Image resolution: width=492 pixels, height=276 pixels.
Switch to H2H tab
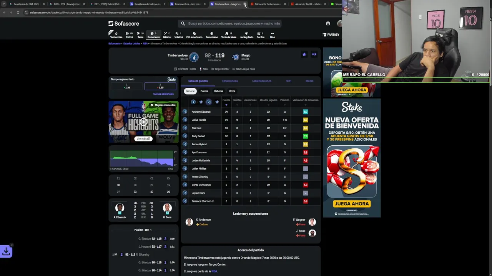pos(288,81)
